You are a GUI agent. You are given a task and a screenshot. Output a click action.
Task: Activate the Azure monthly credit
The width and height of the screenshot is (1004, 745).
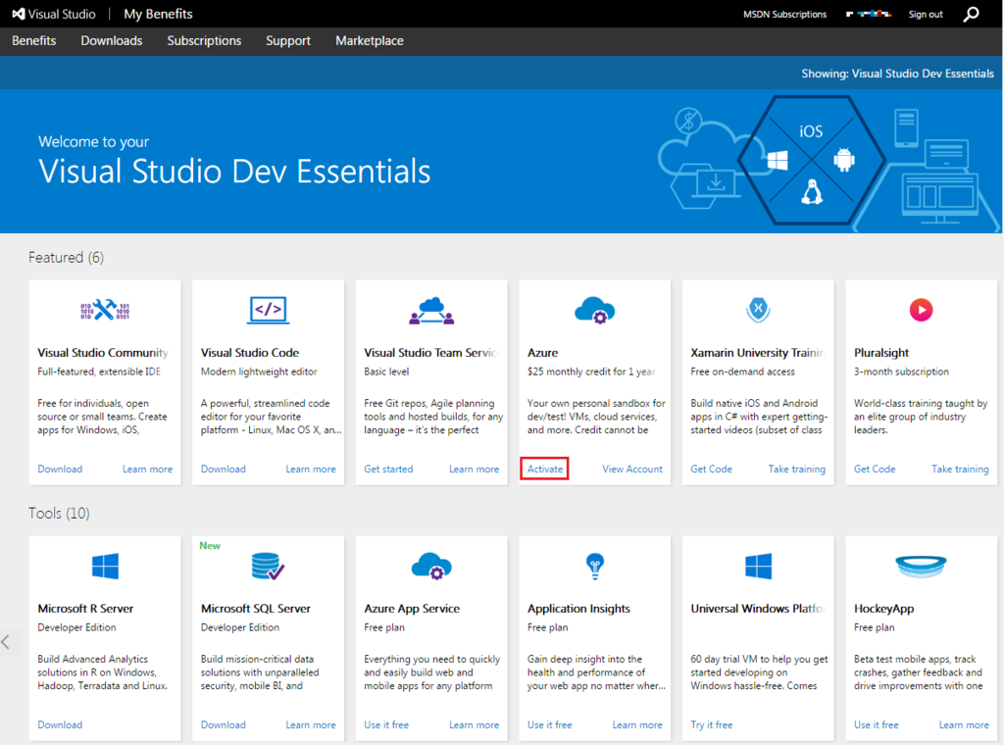click(x=545, y=470)
